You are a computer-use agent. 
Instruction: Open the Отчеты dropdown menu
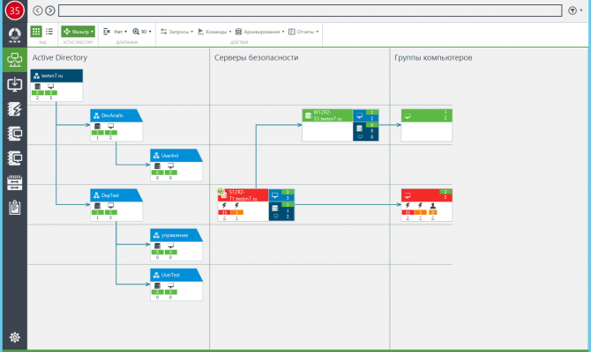[303, 32]
